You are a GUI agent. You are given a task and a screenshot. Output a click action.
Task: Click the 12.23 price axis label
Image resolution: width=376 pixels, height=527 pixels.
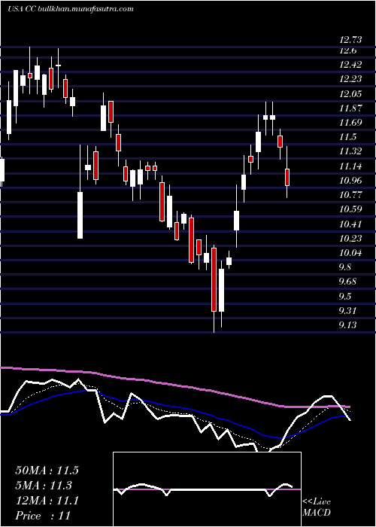[x=350, y=79]
